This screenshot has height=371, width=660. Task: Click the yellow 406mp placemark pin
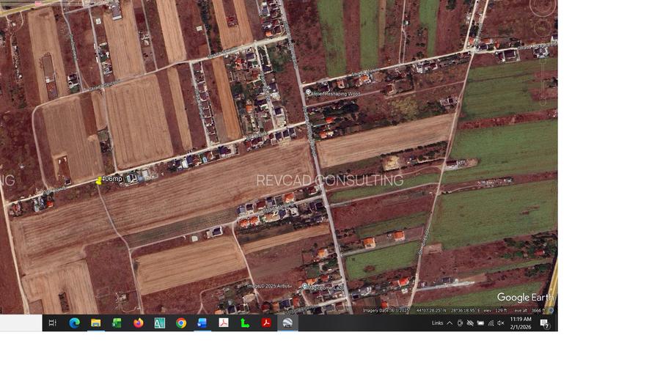tap(99, 180)
